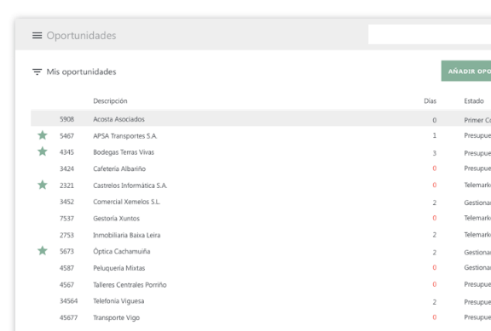Toggle the star on Castrelos Informática S.A.
The height and width of the screenshot is (331, 491).
point(43,185)
